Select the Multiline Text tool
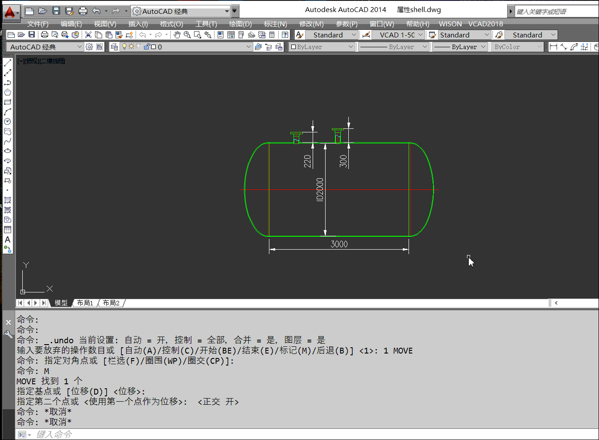Screen dimensions: 599x440 (8, 239)
